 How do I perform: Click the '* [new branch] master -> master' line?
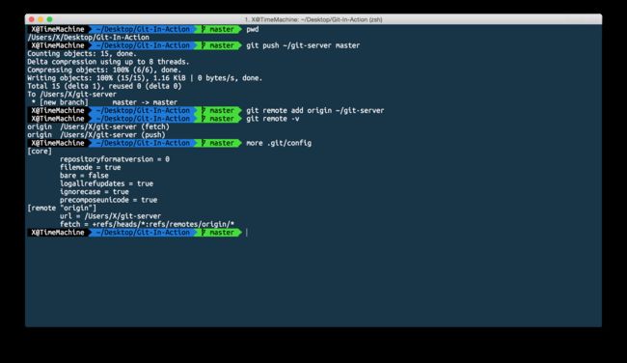coord(104,102)
